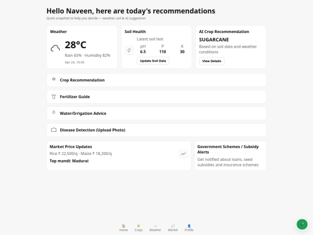Open Government Schemes / Subsidy Alerts card
313x235 pixels.
pyautogui.click(x=230, y=156)
